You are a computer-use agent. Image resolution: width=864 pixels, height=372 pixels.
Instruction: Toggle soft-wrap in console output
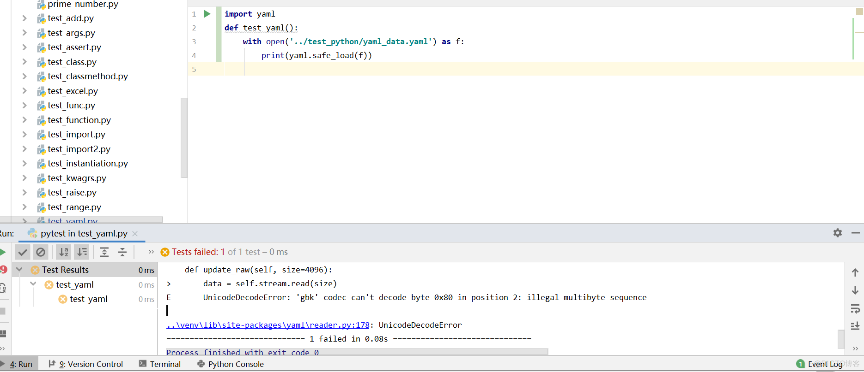coord(855,308)
